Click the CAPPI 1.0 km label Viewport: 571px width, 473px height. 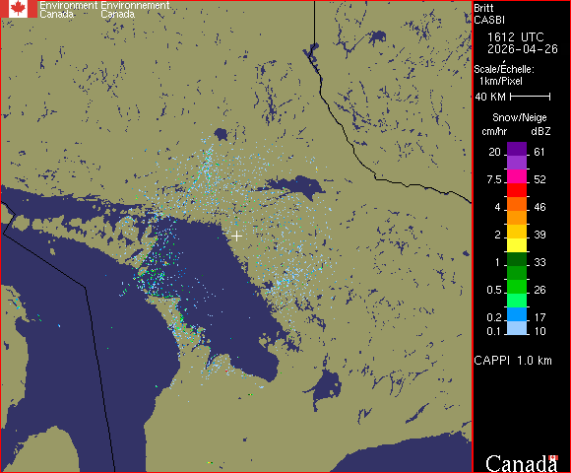pyautogui.click(x=513, y=361)
